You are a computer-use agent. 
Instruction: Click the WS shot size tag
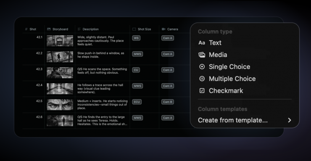tap(136, 38)
